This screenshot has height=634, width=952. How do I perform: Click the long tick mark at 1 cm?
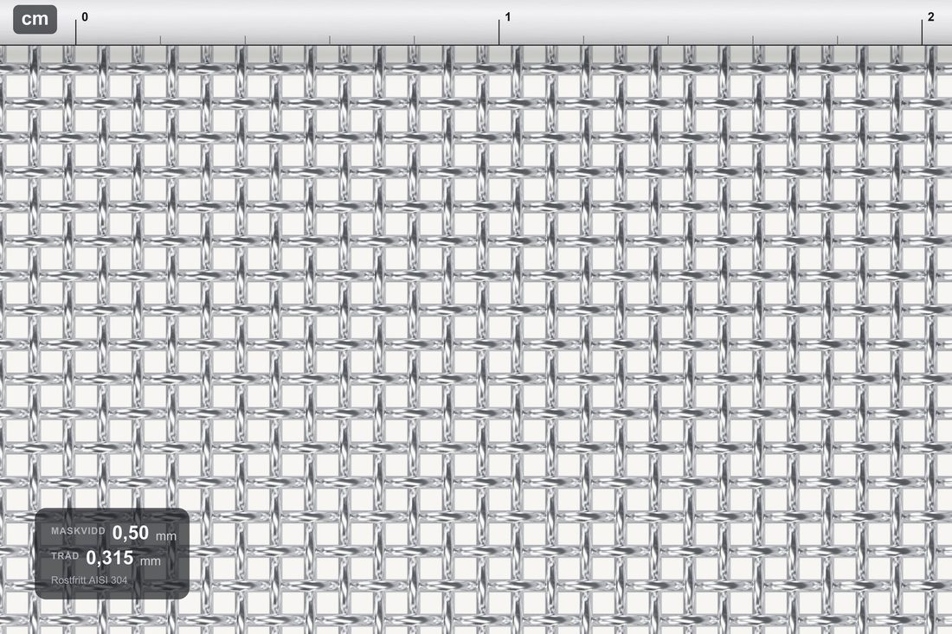[x=499, y=31]
